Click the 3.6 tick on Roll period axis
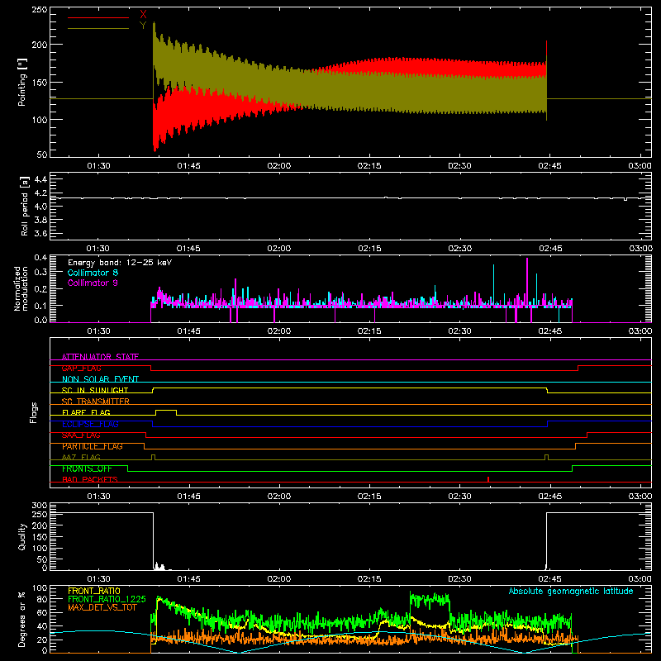The width and height of the screenshot is (661, 661). click(x=40, y=233)
